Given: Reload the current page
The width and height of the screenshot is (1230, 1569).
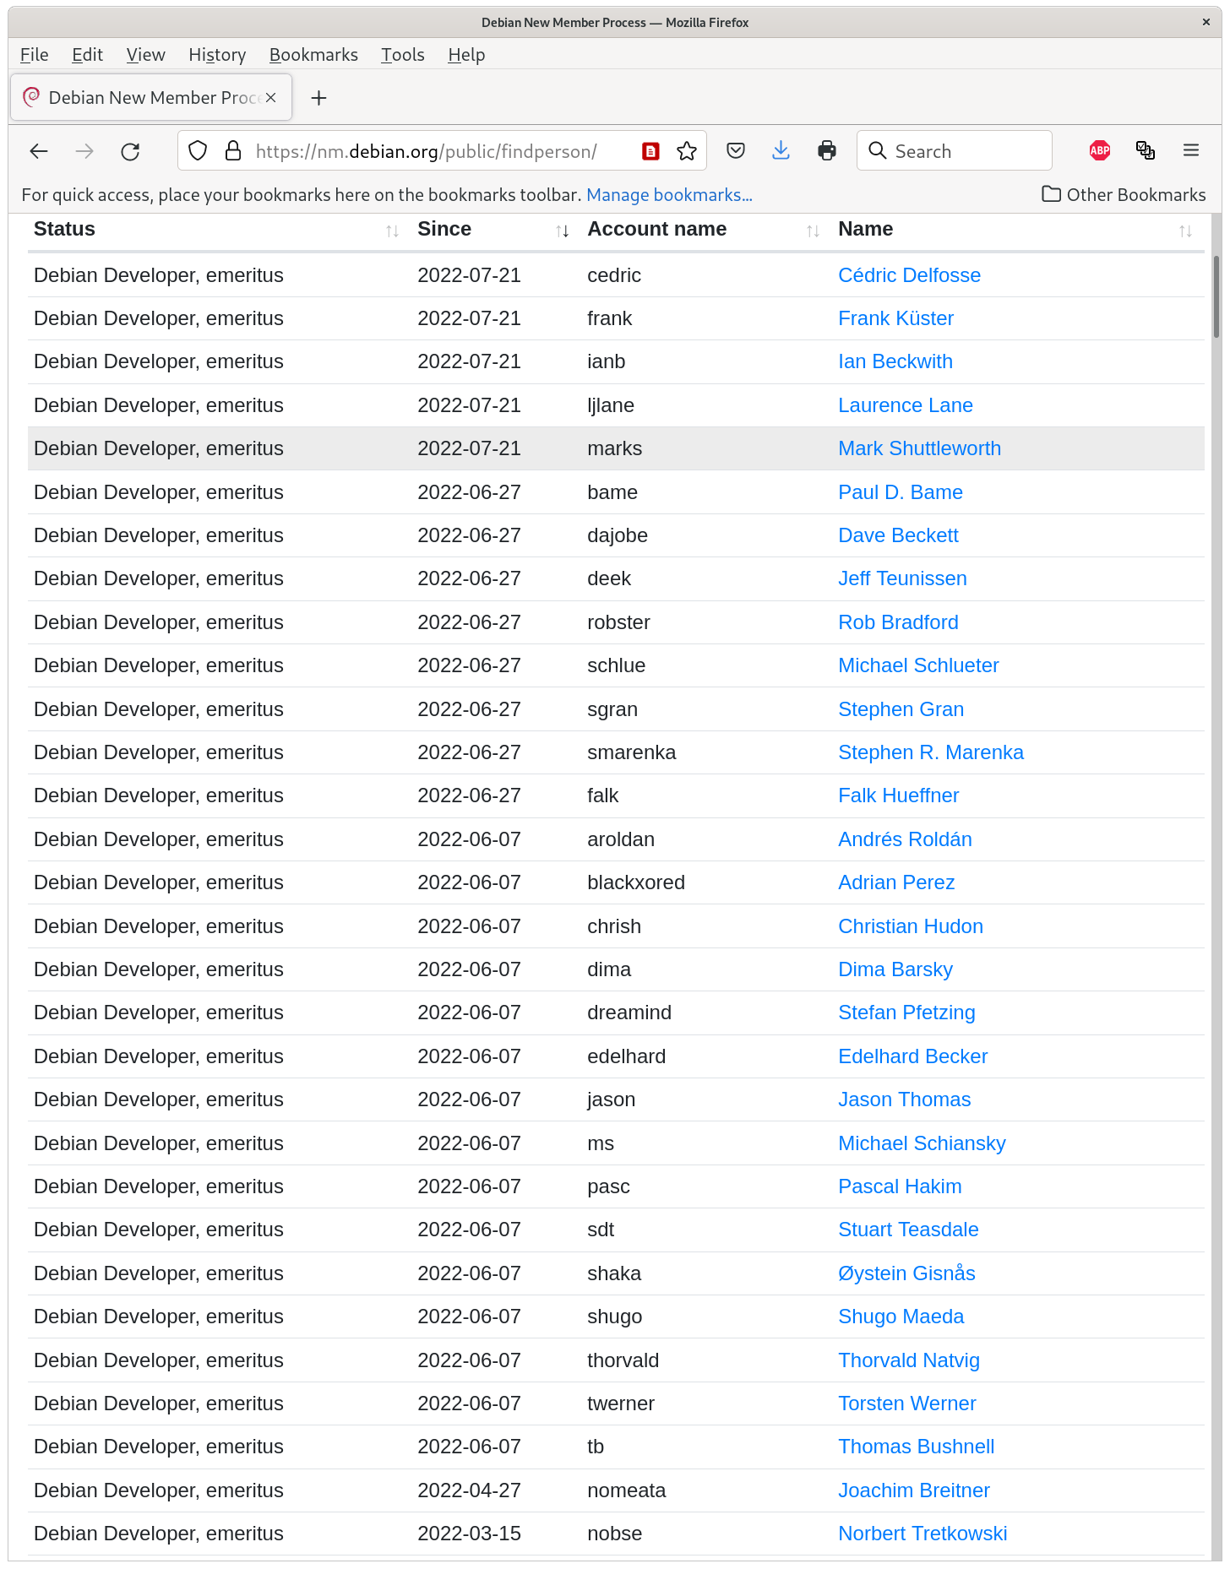Looking at the screenshot, I should [130, 151].
